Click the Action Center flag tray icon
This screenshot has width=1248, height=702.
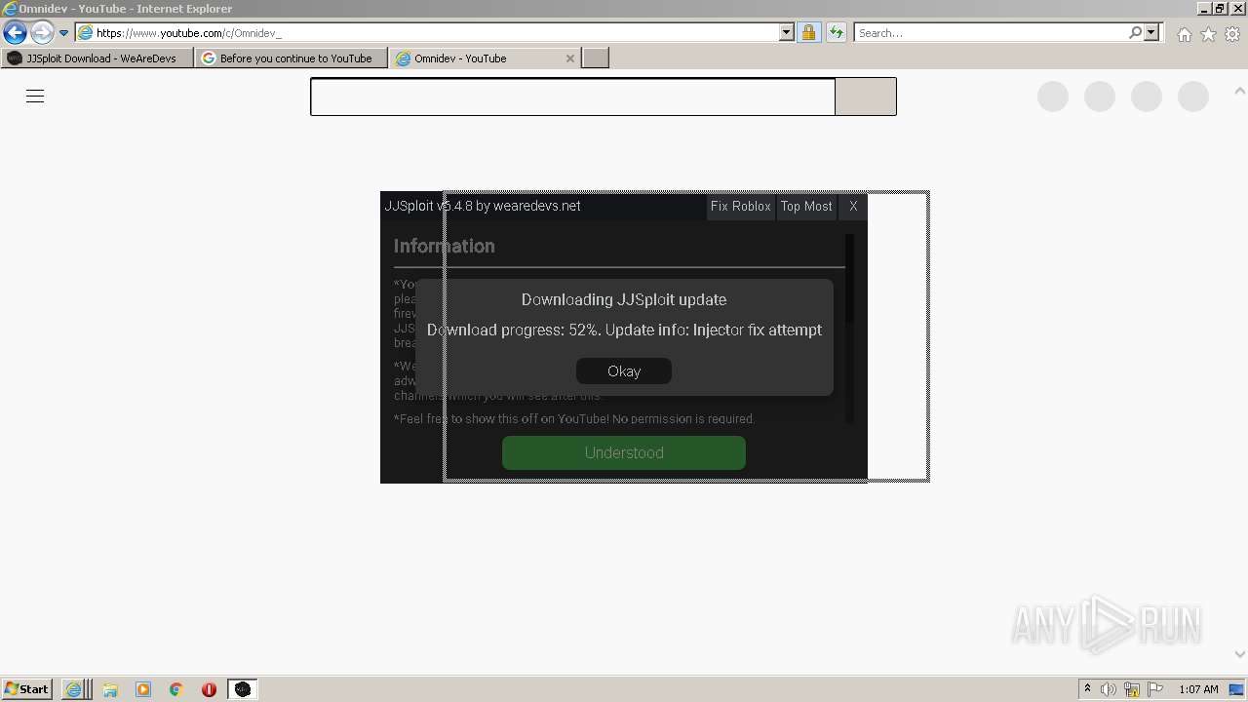[1155, 689]
